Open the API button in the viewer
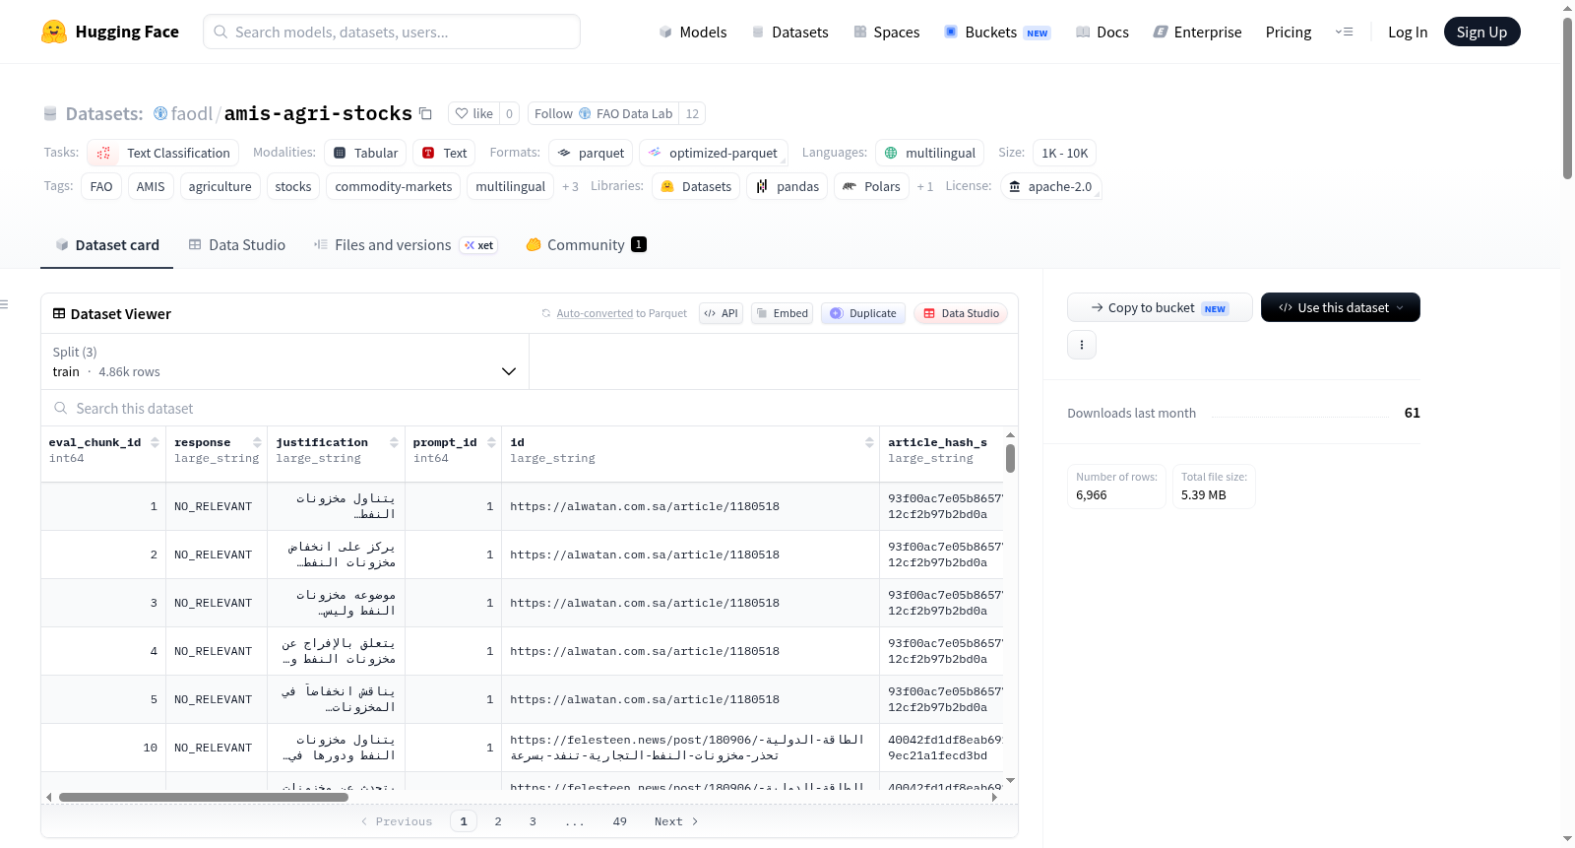The image size is (1575, 848). pos(721,313)
